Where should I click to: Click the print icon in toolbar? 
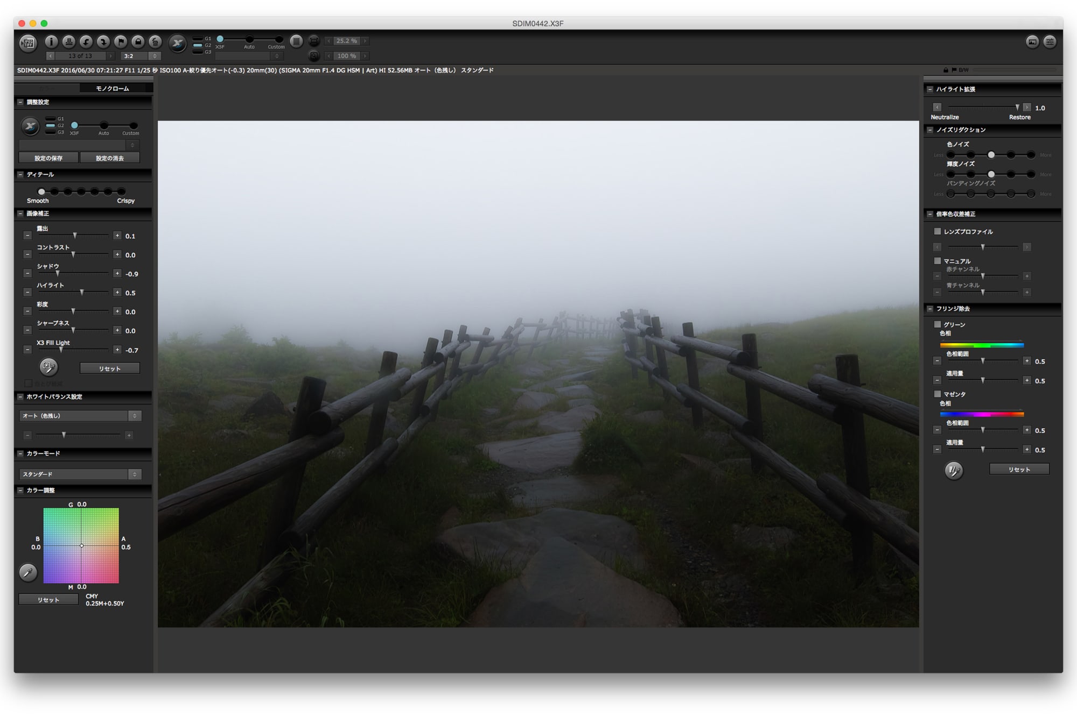coord(68,41)
